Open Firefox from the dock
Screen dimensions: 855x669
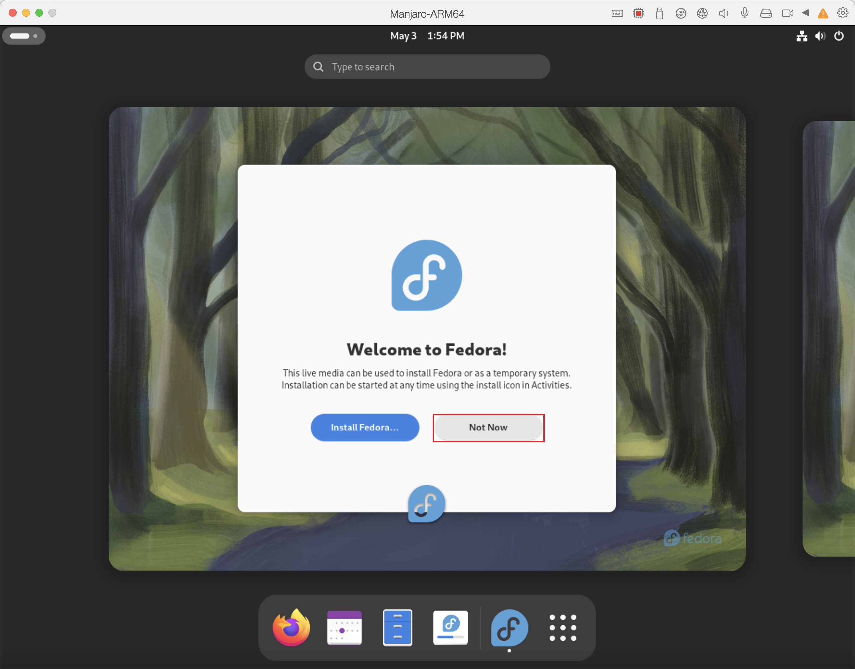[x=292, y=627]
